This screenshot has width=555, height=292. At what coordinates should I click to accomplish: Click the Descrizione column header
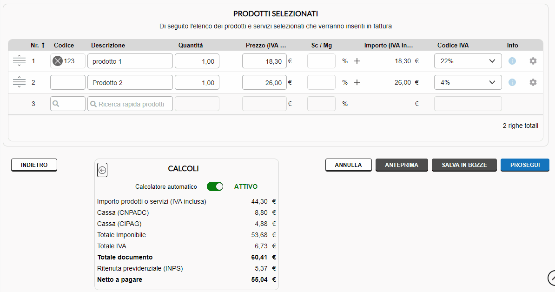pos(108,45)
